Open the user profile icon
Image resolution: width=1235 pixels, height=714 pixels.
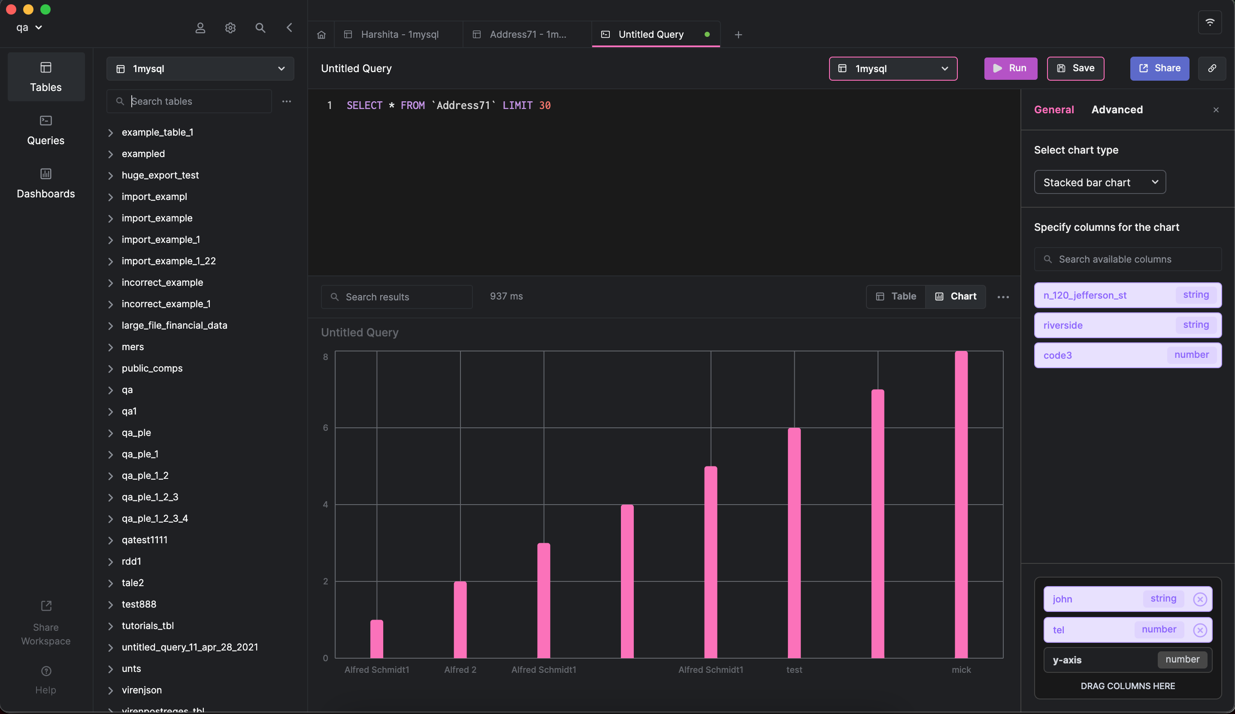pyautogui.click(x=200, y=28)
